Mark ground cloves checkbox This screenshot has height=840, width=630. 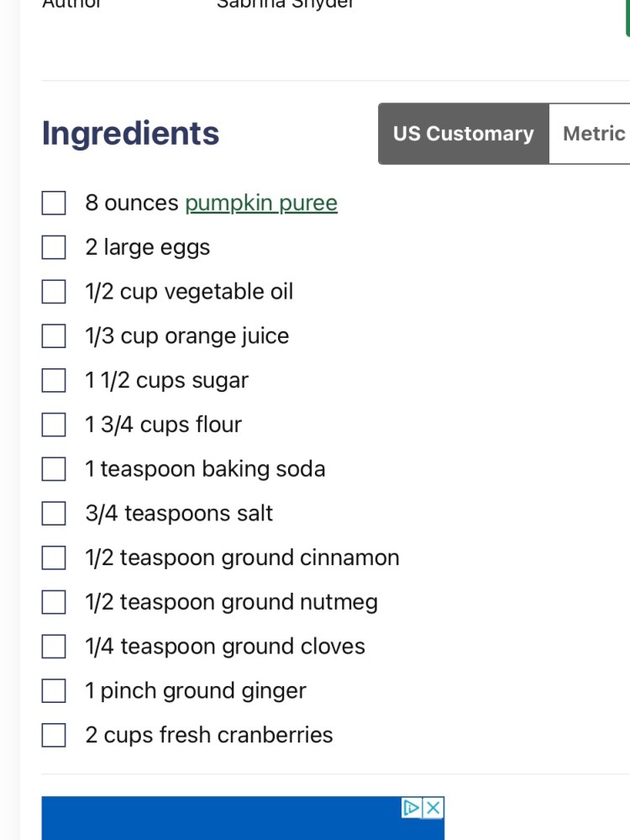[54, 647]
